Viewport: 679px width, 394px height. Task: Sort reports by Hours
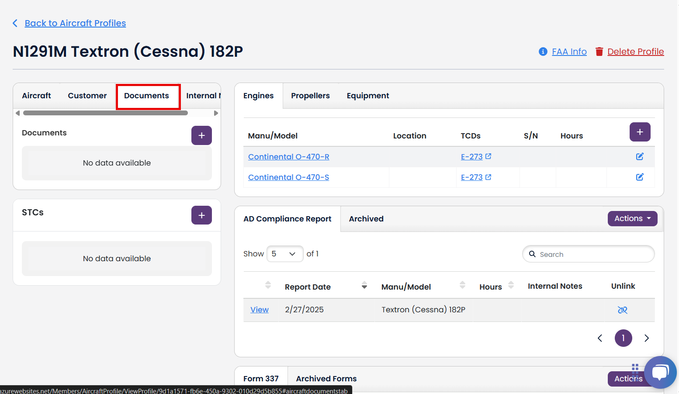[x=511, y=285]
